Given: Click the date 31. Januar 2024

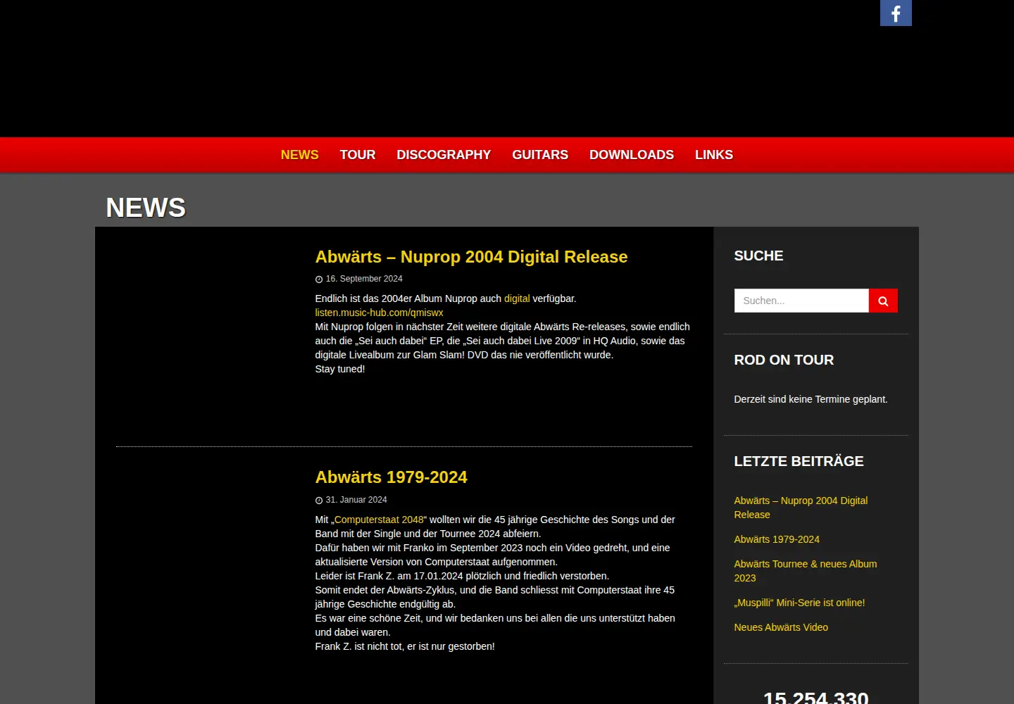Looking at the screenshot, I should [356, 500].
